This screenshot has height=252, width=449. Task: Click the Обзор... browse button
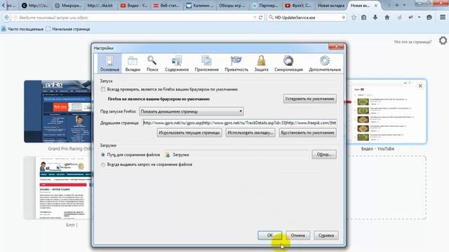324,155
